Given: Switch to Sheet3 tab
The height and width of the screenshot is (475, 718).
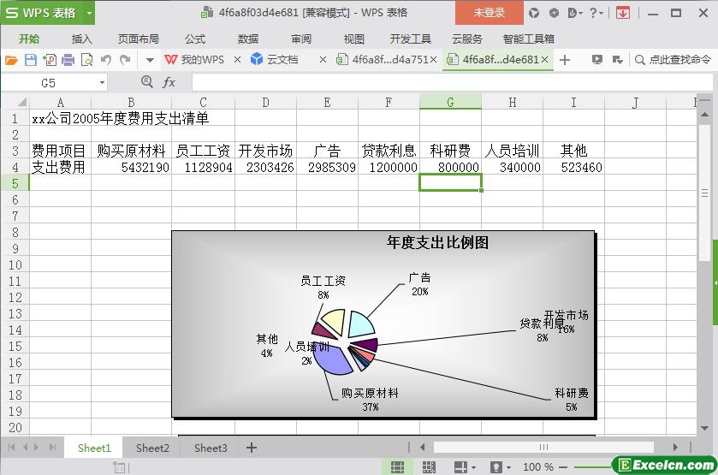Looking at the screenshot, I should pos(211,448).
